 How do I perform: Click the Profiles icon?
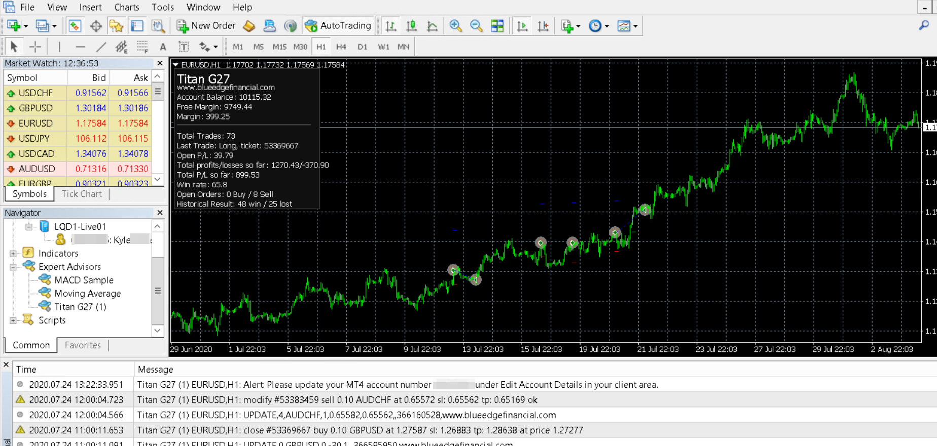[x=42, y=26]
